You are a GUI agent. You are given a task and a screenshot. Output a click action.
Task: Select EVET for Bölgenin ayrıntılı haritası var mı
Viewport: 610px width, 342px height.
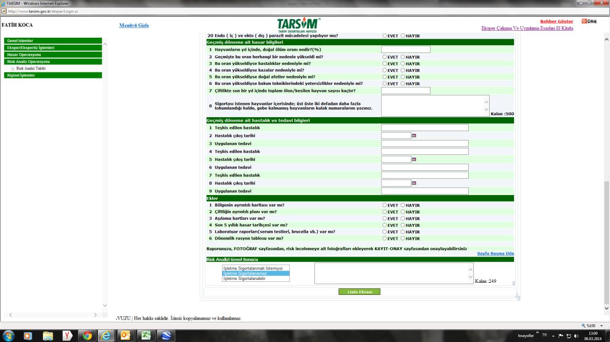click(x=385, y=205)
